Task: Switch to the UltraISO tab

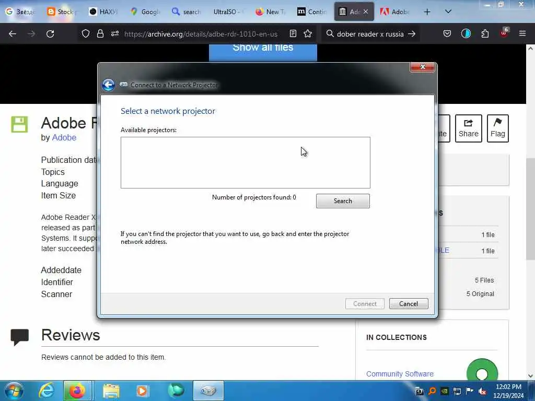Action: [x=228, y=12]
